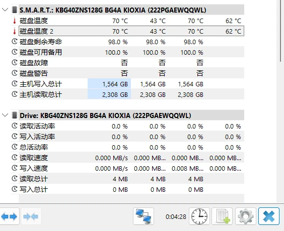Click the shrink columns inward-arrows icon
This screenshot has width=284, height=231.
[x=31, y=216]
